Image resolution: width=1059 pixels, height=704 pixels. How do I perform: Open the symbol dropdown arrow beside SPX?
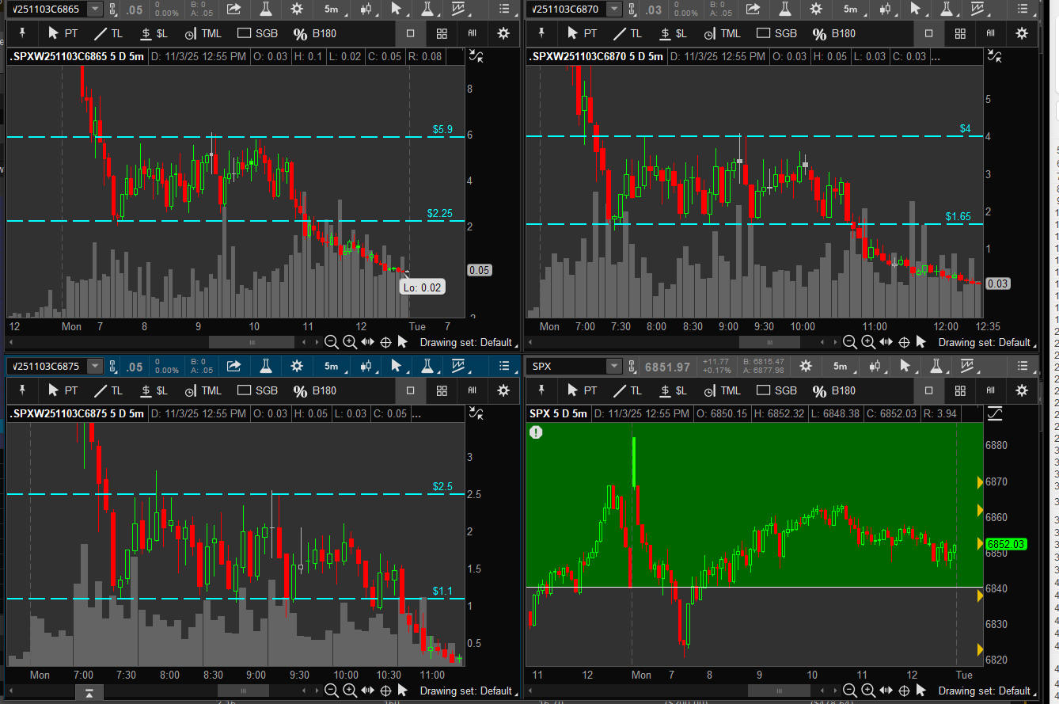click(x=613, y=366)
